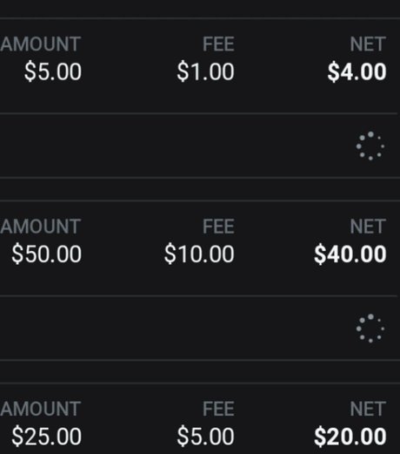This screenshot has height=454, width=400.
Task: Select the $1.00 fee value
Action: (205, 71)
